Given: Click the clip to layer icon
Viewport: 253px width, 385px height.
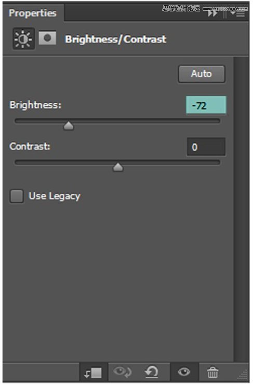Looking at the screenshot, I should coord(93,372).
